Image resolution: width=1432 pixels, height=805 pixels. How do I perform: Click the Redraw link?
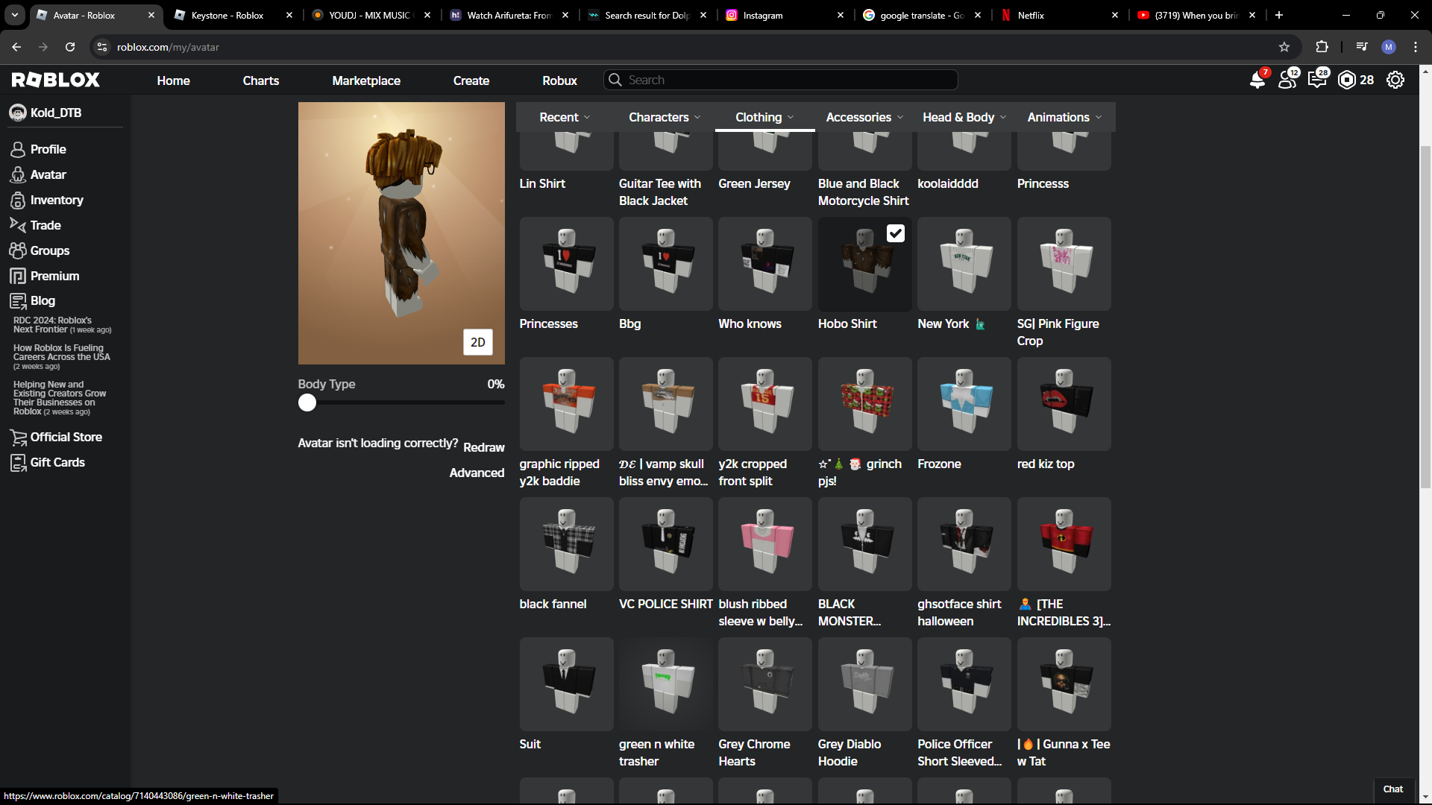click(x=484, y=447)
